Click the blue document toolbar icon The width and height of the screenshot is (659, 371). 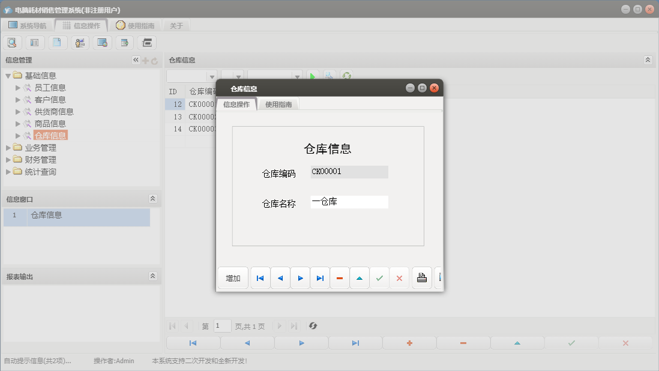pos(57,42)
